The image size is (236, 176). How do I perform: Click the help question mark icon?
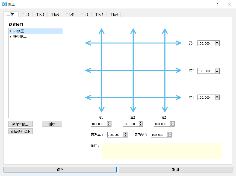pos(217,4)
